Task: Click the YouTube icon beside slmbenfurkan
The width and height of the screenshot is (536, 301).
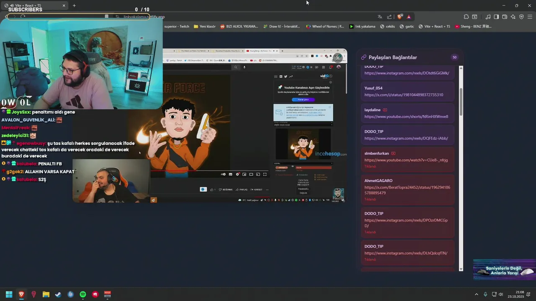Action: click(393, 153)
